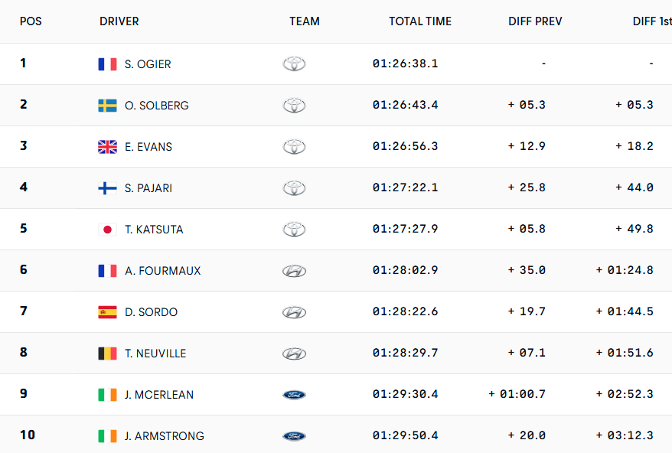Click the Belgian flag beside T. Neuville
This screenshot has width=672, height=453.
click(x=107, y=354)
